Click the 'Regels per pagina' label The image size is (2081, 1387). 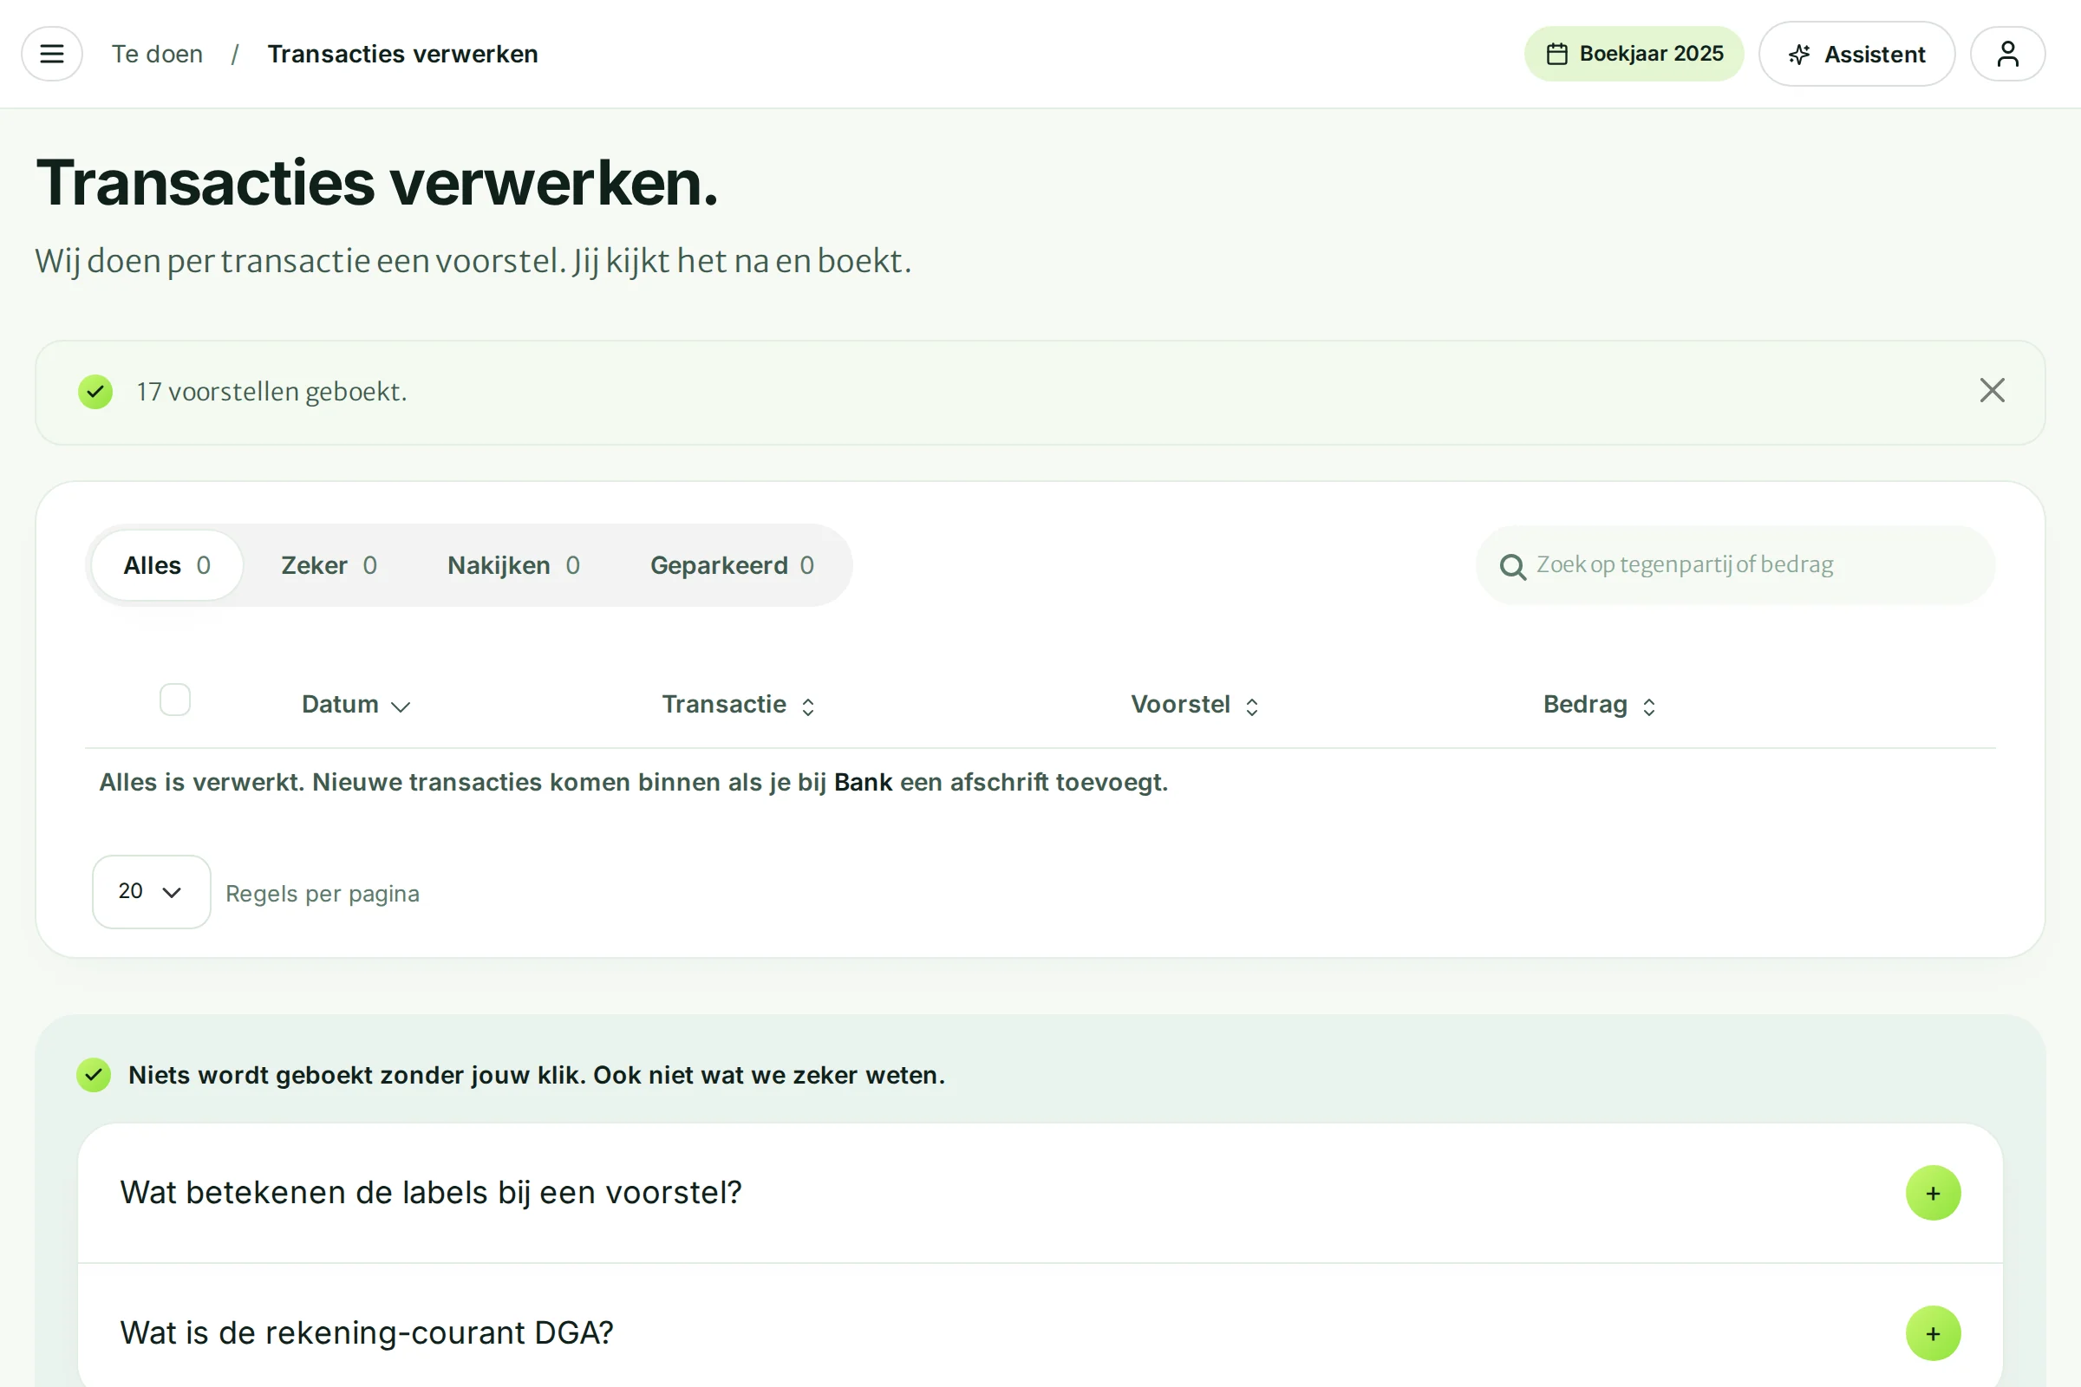322,894
